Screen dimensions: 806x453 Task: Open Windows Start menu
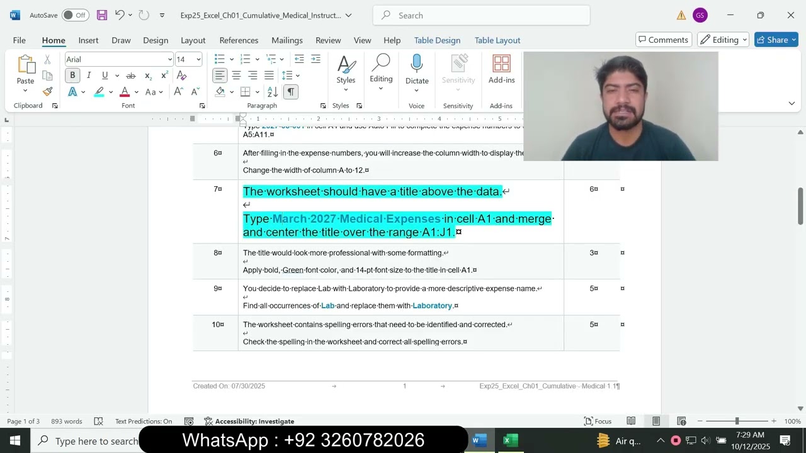coord(15,440)
